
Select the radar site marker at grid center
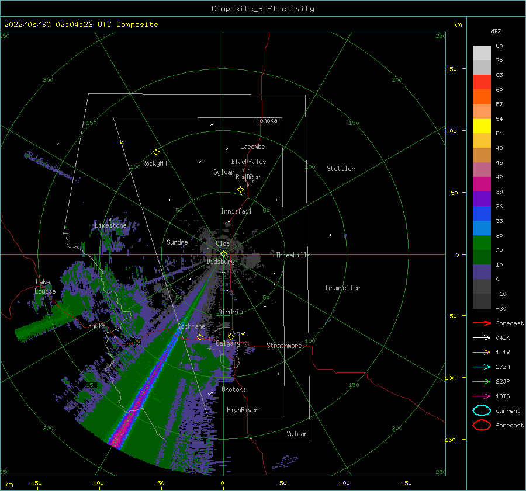(223, 254)
